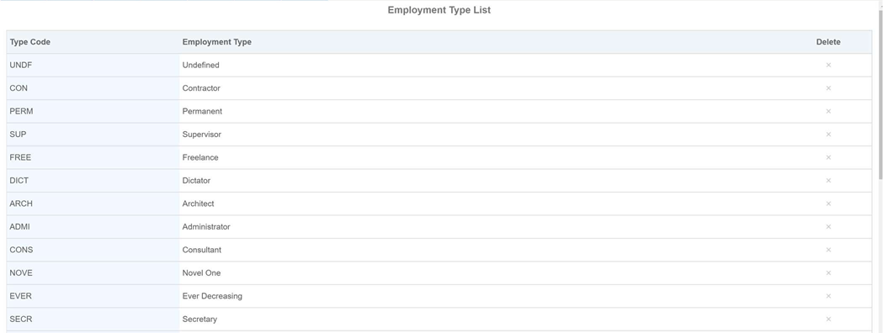
Task: Delete the Undefined employment type
Action: pos(827,66)
